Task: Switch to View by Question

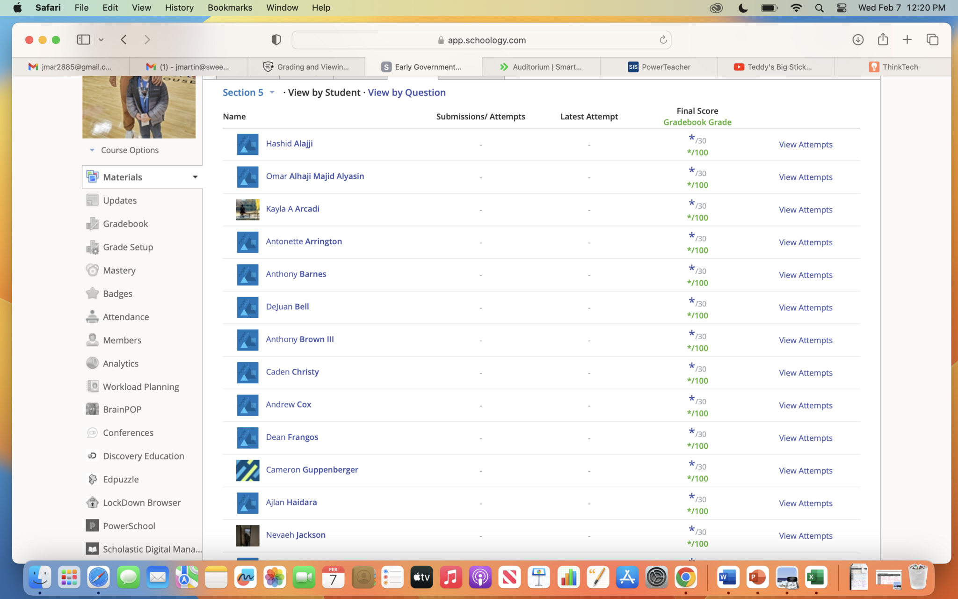Action: [406, 92]
